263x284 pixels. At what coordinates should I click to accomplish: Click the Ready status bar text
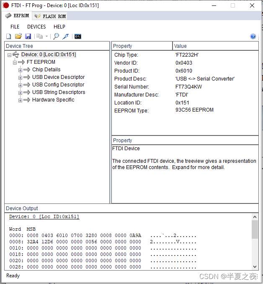[13, 276]
